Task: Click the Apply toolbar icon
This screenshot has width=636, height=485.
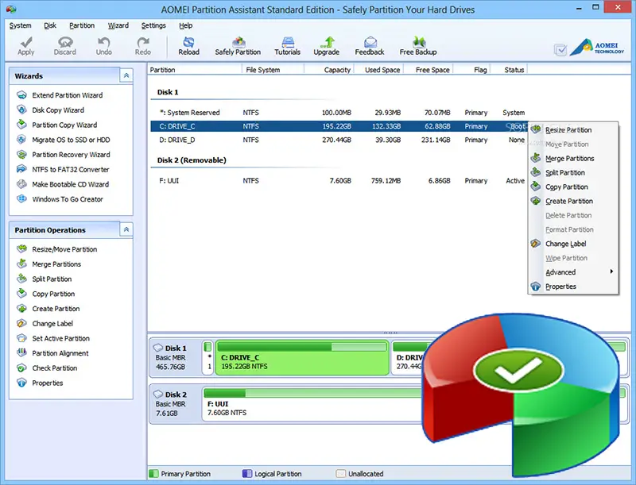Action: [x=26, y=45]
